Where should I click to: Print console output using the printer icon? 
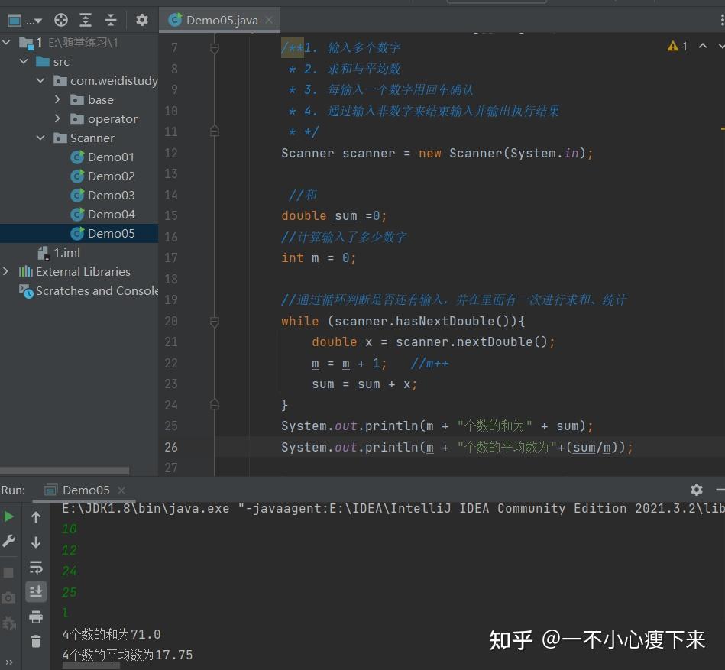(35, 616)
